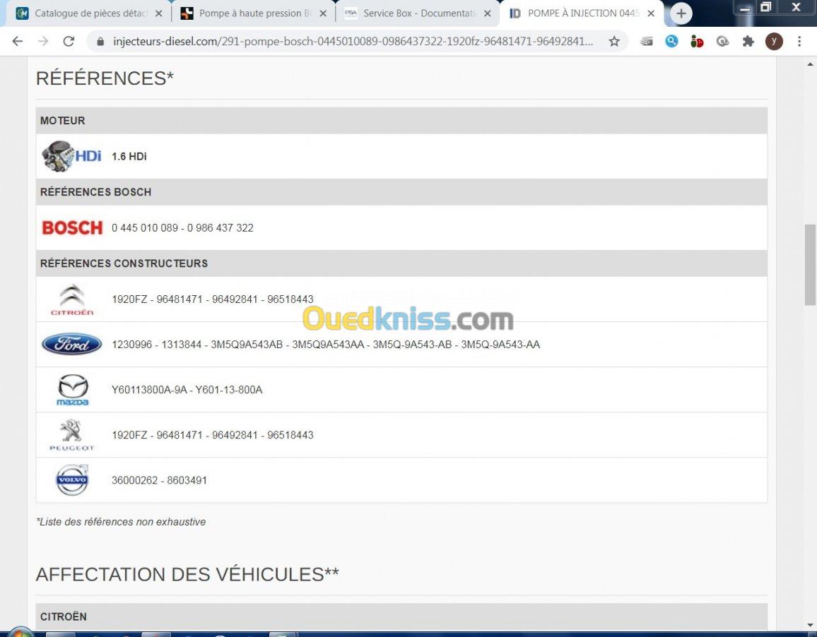This screenshot has height=637, width=817.
Task: Click the Citroën logo in references
Action: tap(72, 299)
